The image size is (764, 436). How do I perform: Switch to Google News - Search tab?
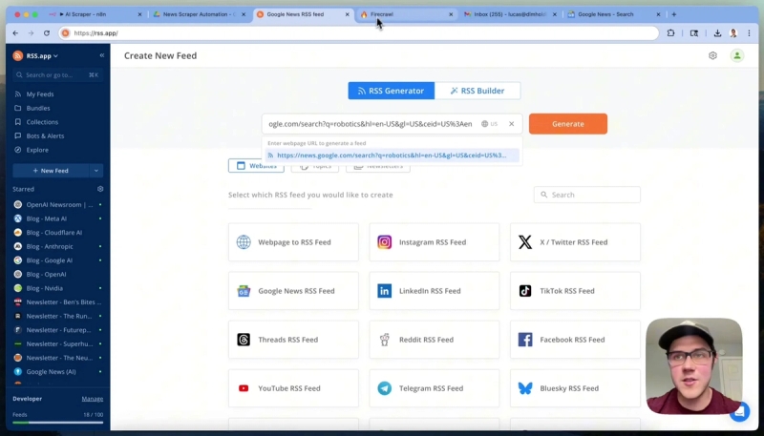click(x=614, y=14)
